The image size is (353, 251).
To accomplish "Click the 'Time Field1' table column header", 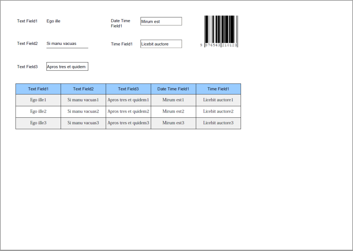I will click(x=218, y=89).
